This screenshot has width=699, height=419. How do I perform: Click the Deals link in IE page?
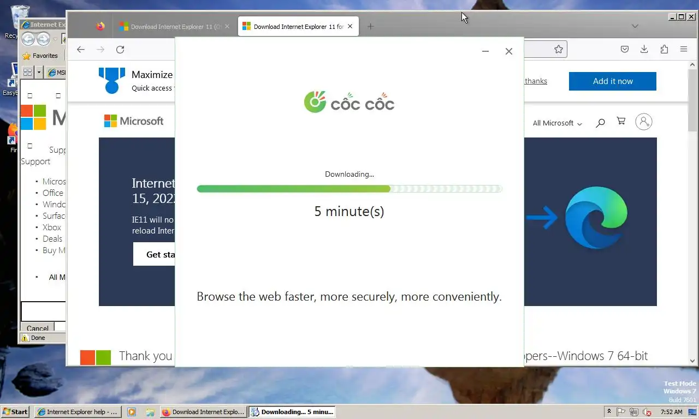coord(52,239)
